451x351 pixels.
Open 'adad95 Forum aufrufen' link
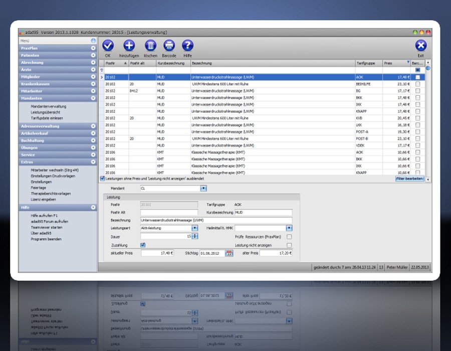click(50, 221)
